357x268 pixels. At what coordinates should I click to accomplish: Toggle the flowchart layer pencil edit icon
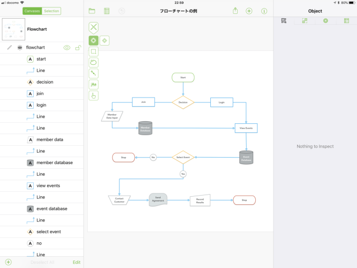tap(9, 48)
